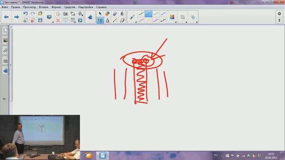Move sidebar with double arrow icon
The height and width of the screenshot is (160, 285).
pyautogui.click(x=4, y=99)
